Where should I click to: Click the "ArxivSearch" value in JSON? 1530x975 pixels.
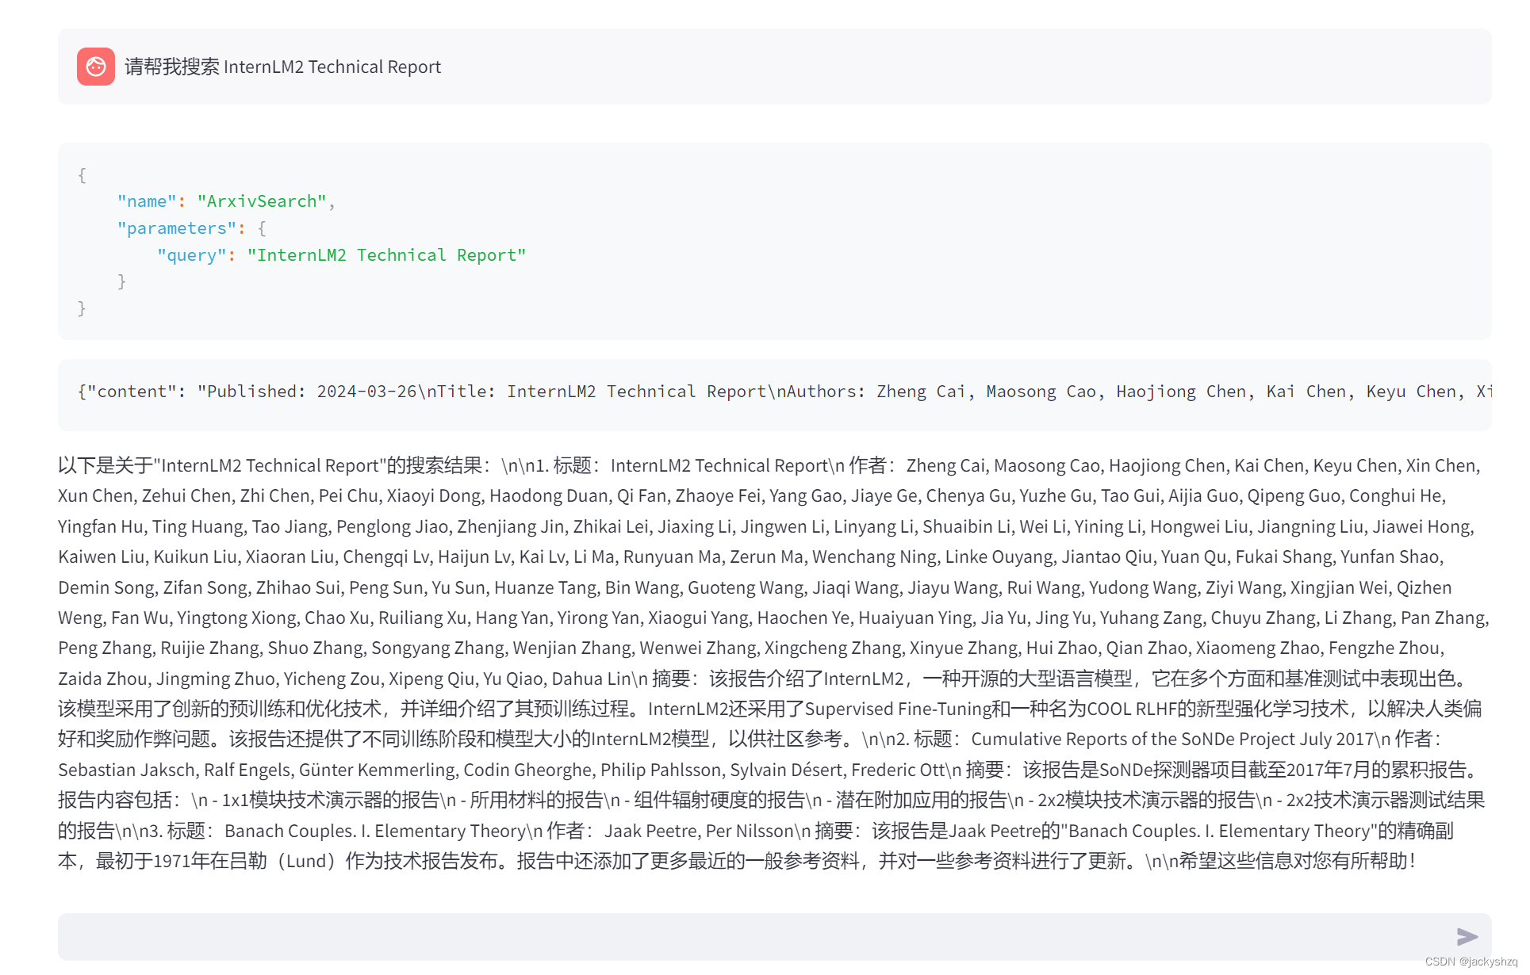[262, 201]
